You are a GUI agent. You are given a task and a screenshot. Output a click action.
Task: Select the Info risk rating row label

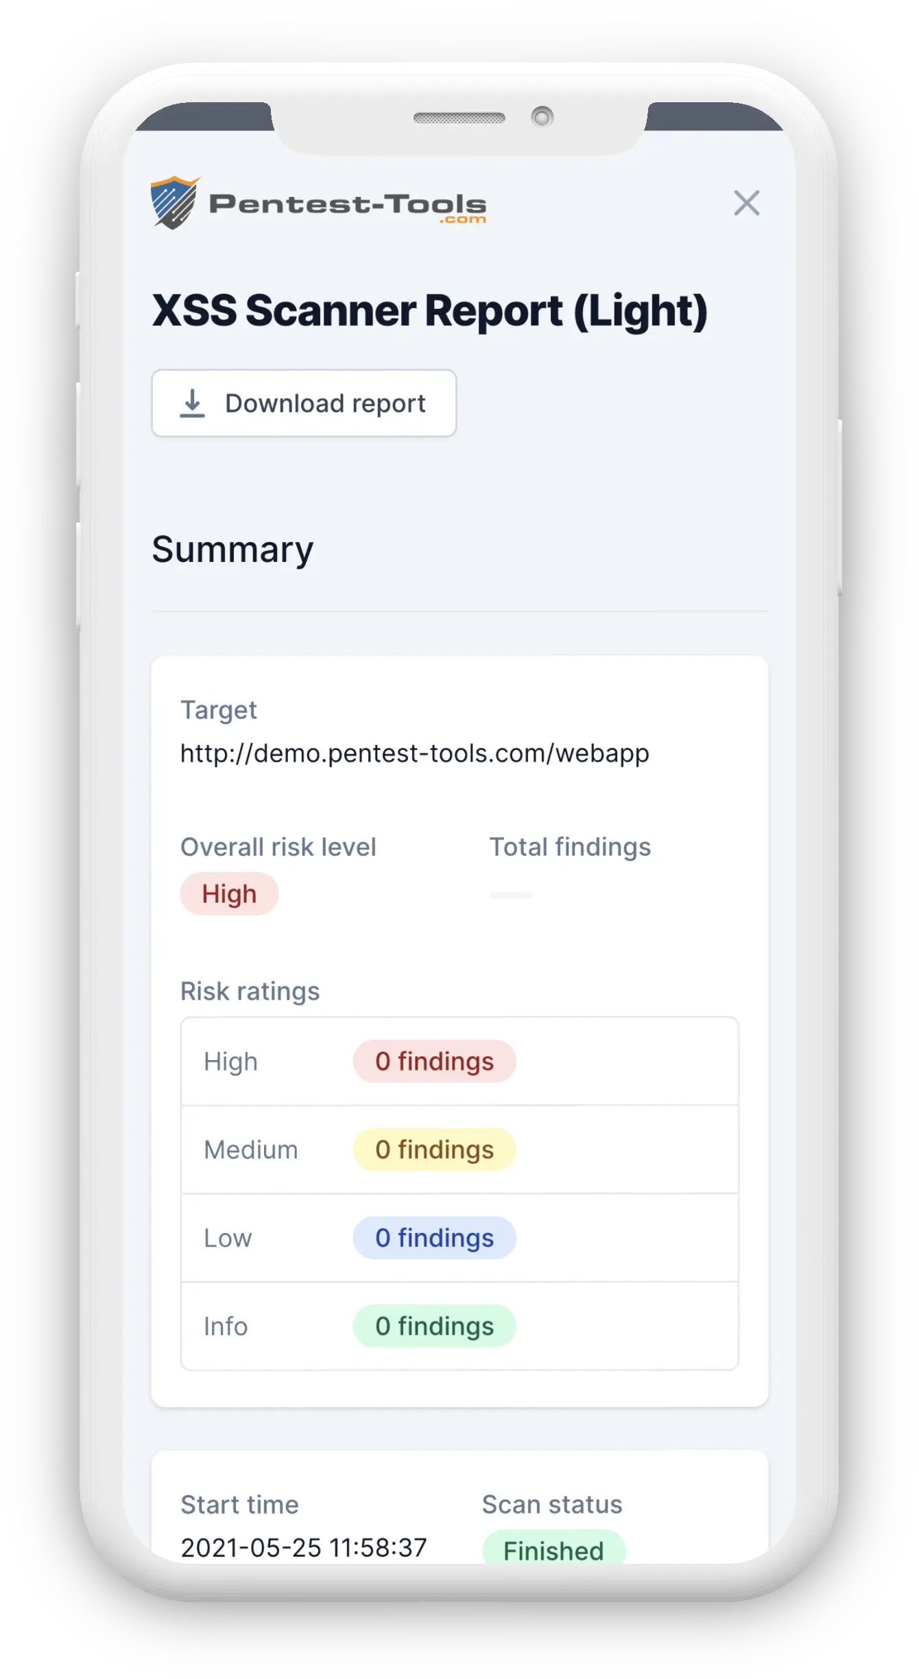point(226,1326)
